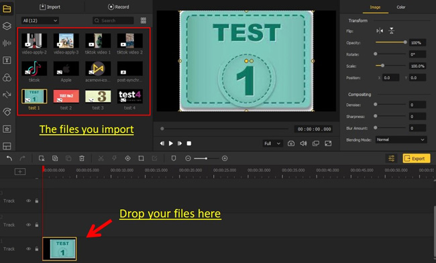436x263 pixels.
Task: Enter fullscreen preview icon
Action: [x=328, y=144]
